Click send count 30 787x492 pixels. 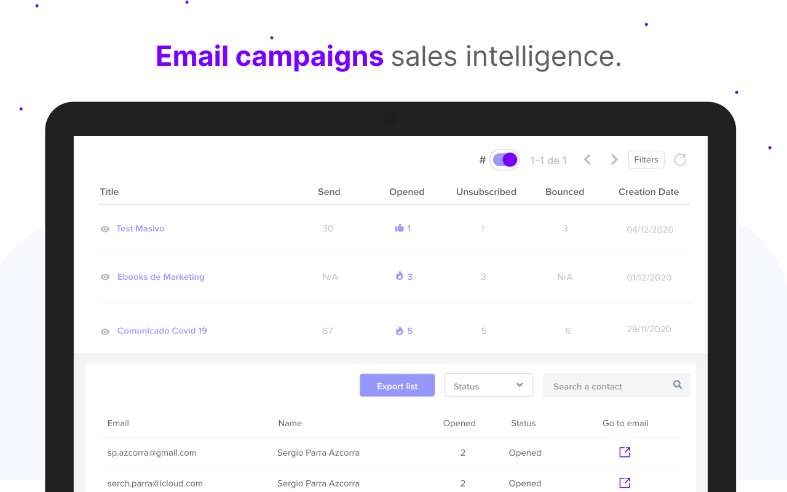pos(328,228)
